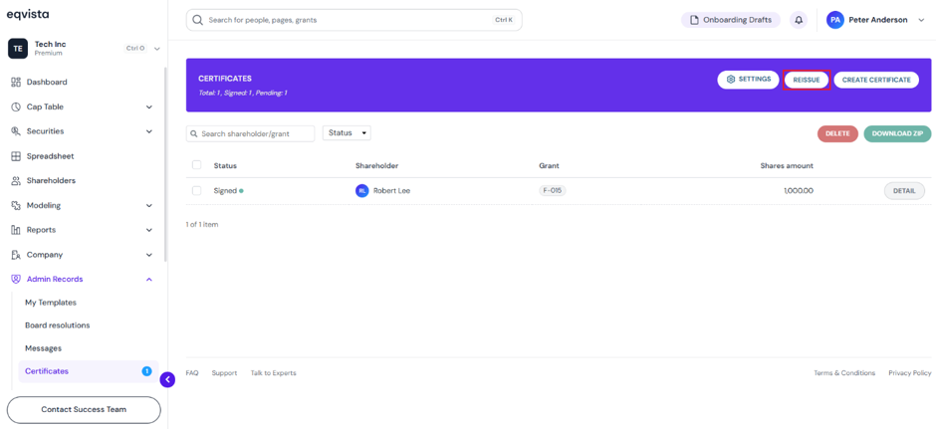
Task: Focus Search shareholder/grant field
Action: [250, 133]
